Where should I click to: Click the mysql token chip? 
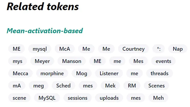(x=40, y=49)
